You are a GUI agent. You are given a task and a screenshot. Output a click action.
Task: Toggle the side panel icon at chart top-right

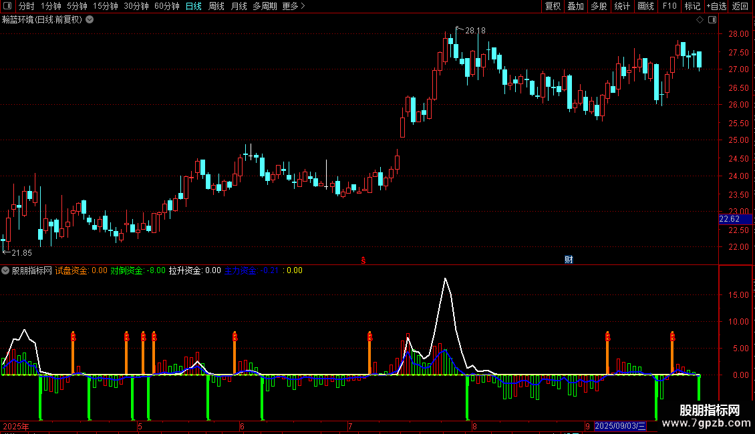tap(712, 20)
